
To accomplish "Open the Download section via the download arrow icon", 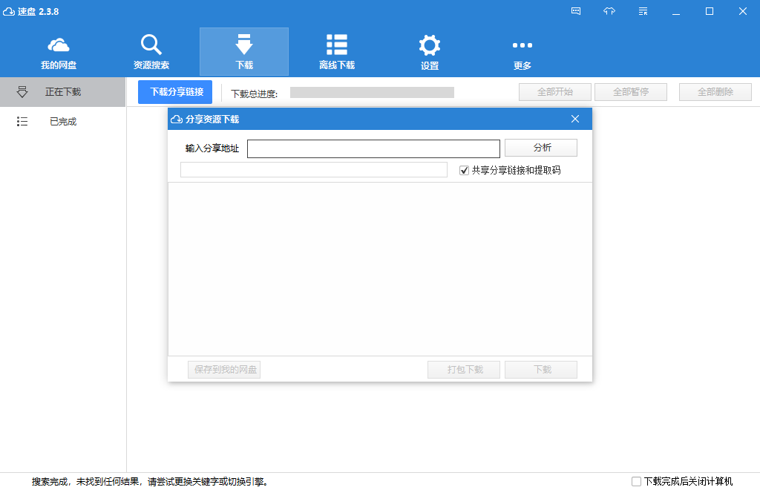I will tap(243, 46).
